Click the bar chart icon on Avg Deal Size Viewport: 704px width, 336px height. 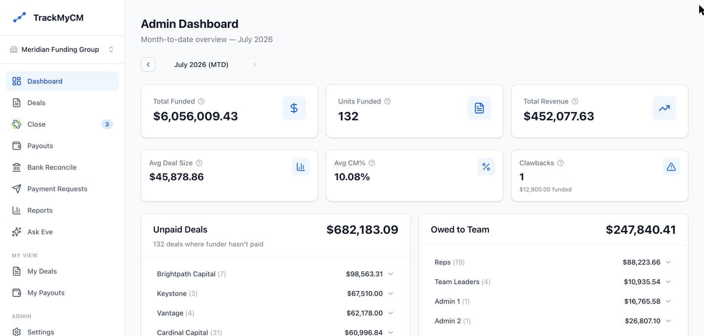pos(301,167)
